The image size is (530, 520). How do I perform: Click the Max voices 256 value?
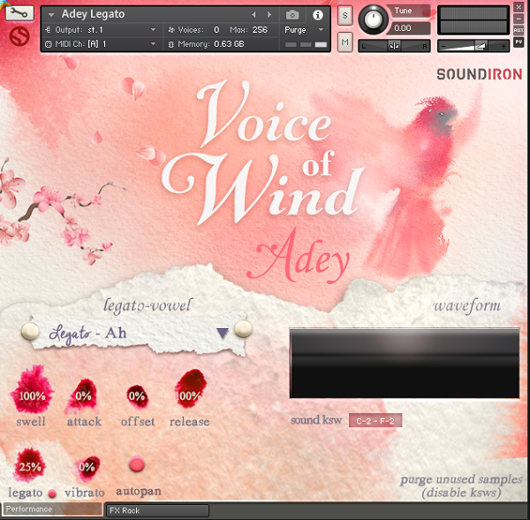click(x=260, y=30)
